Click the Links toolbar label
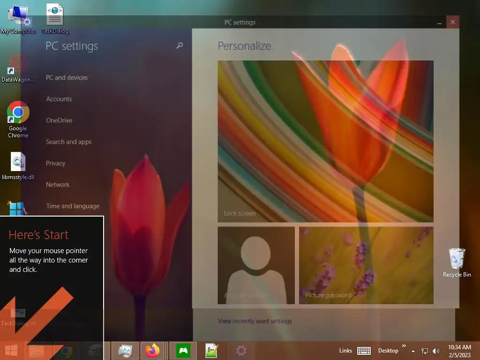This screenshot has height=360, width=480. (x=345, y=351)
